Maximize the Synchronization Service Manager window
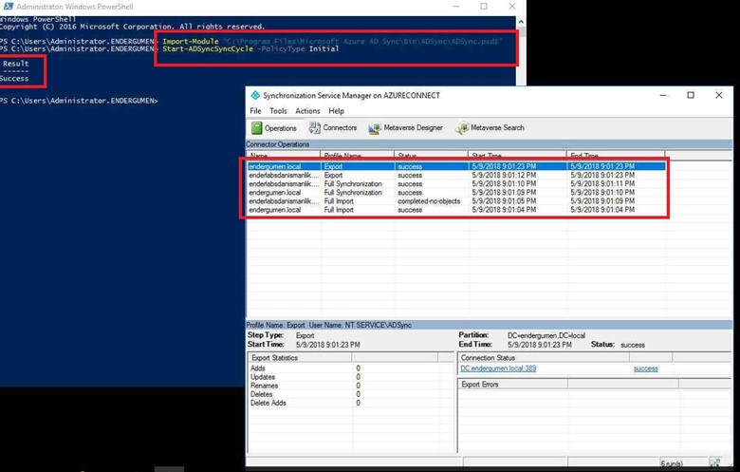Viewport: 740px width, 472px height. pyautogui.click(x=690, y=95)
